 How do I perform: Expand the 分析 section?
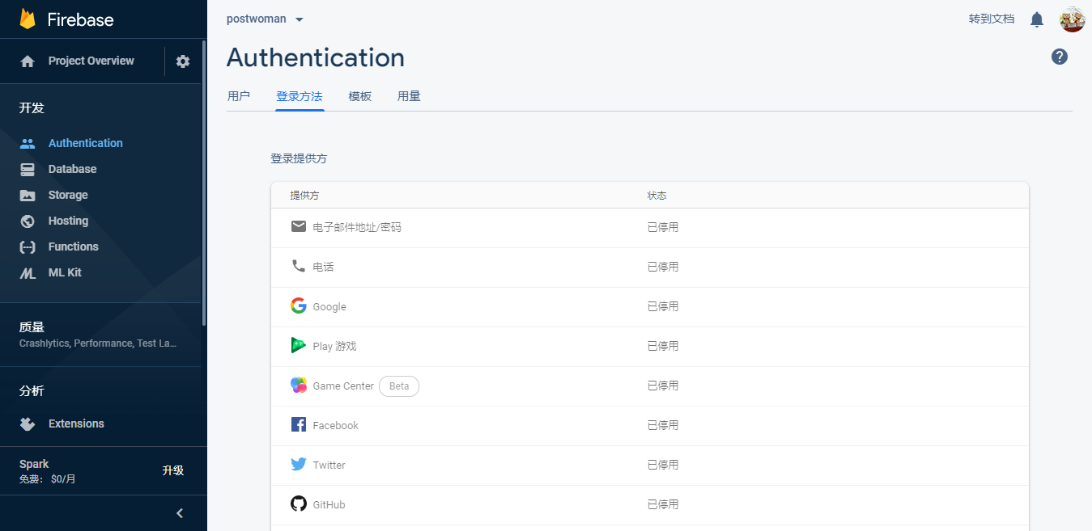[x=32, y=390]
